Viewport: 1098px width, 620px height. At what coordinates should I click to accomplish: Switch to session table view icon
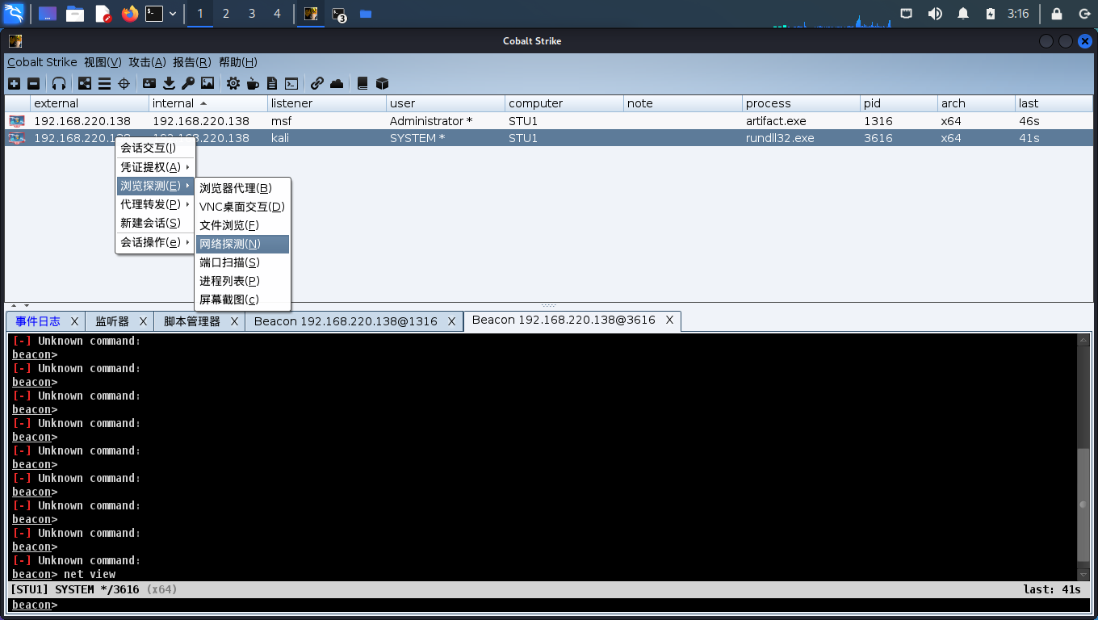(104, 83)
